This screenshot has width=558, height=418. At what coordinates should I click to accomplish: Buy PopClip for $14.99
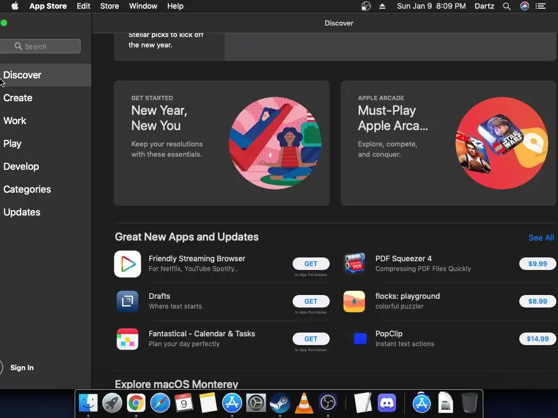pyautogui.click(x=537, y=339)
